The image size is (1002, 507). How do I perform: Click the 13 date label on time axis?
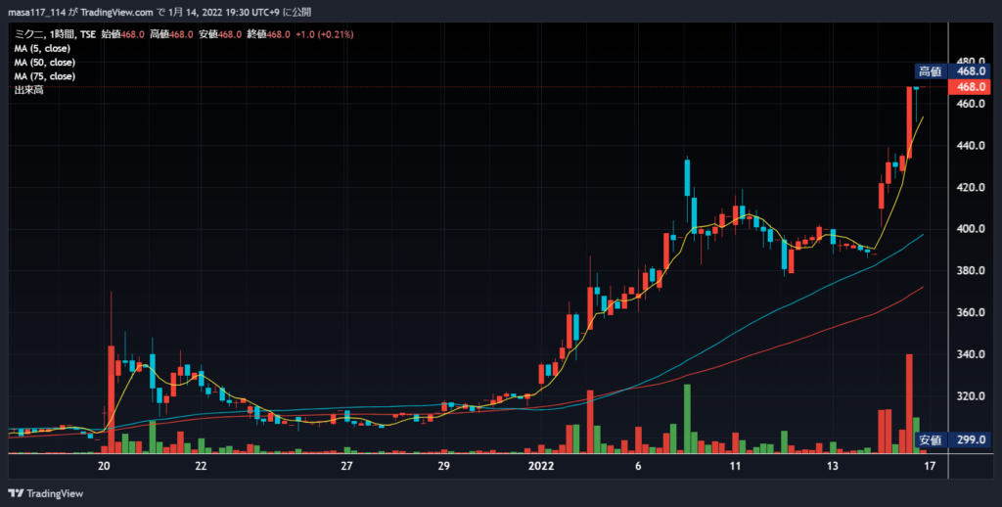tap(832, 467)
